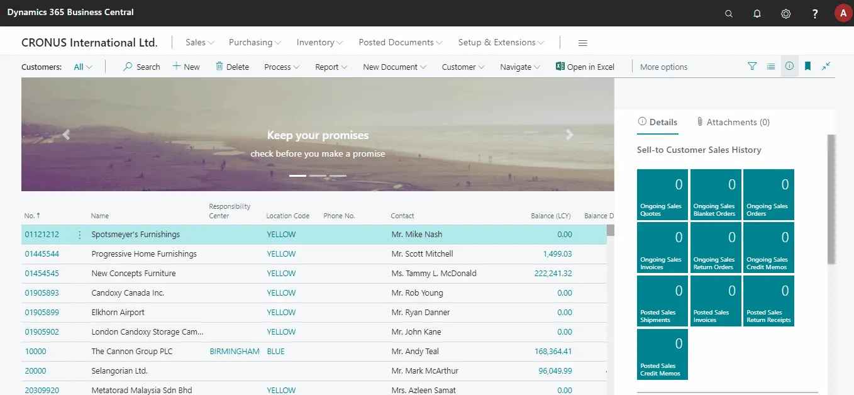854x395 pixels.
Task: Open the Report action dropdown
Action: [331, 67]
